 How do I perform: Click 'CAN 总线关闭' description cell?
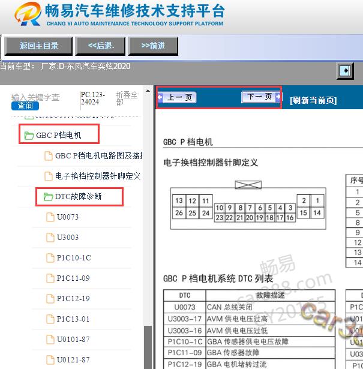(271, 307)
